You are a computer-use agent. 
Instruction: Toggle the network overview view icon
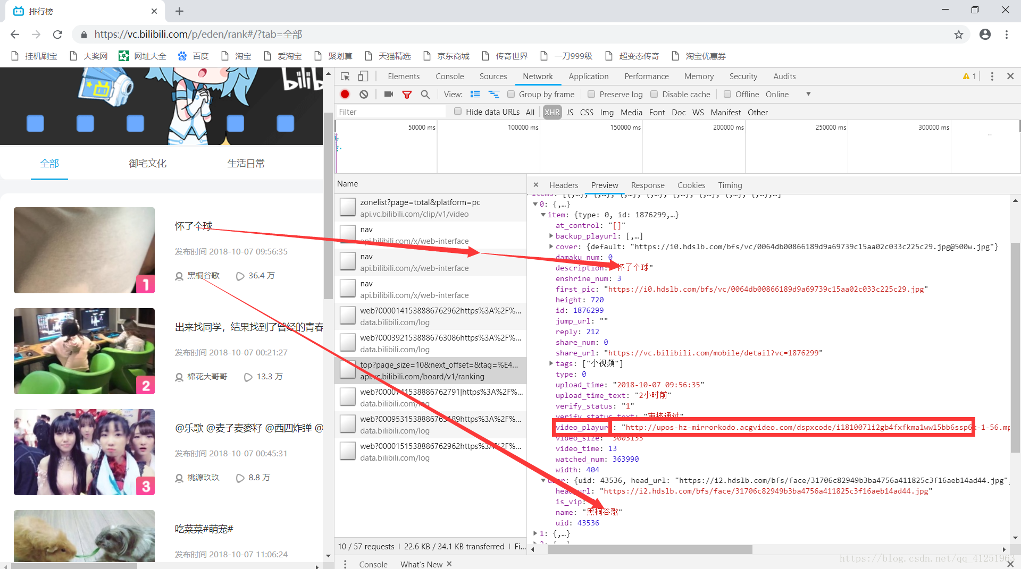(x=493, y=95)
